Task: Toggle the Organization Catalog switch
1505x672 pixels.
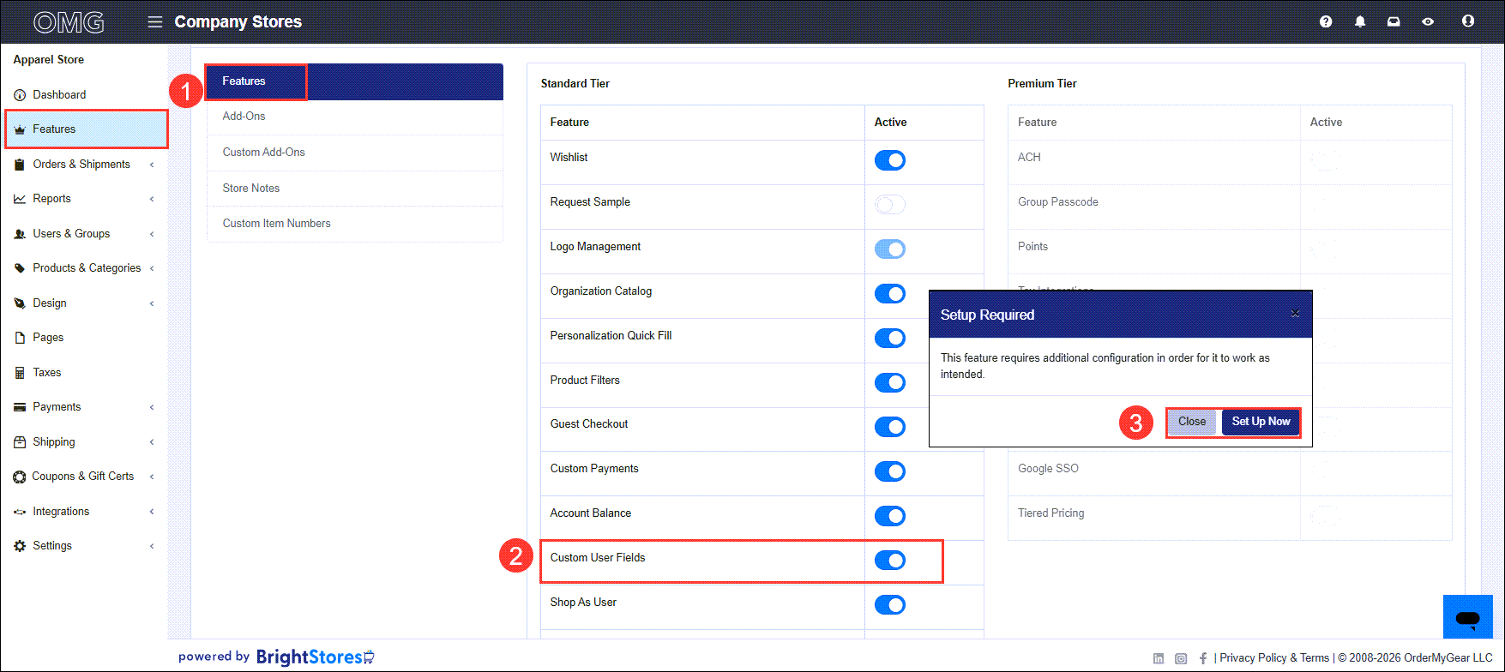Action: coord(890,294)
